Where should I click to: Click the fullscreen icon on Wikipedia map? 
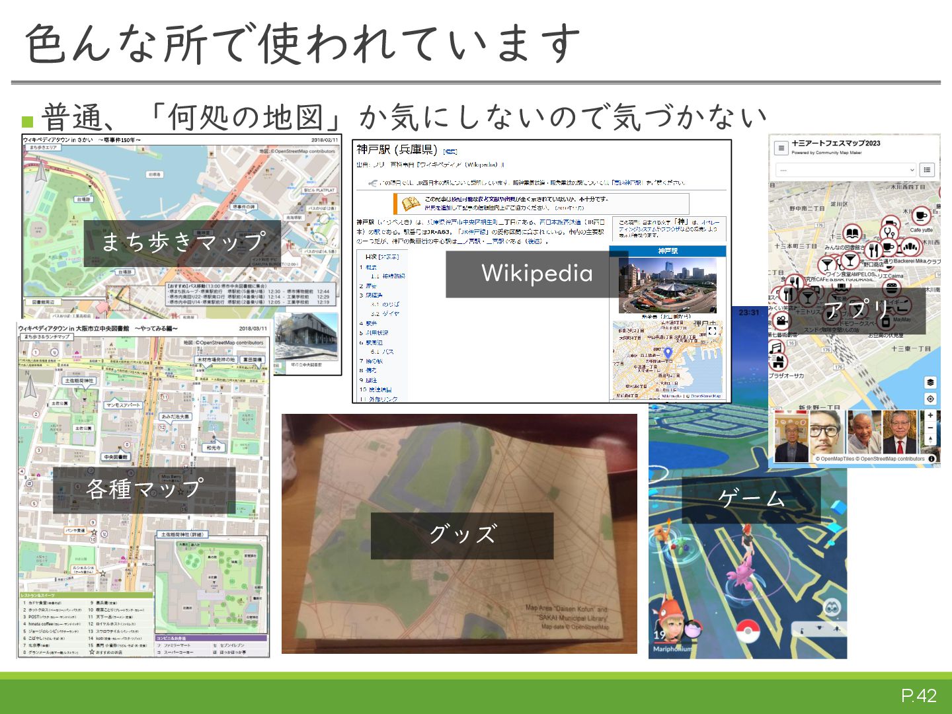tap(712, 331)
